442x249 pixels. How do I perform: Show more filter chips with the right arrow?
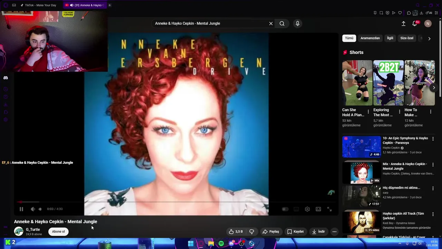(429, 39)
